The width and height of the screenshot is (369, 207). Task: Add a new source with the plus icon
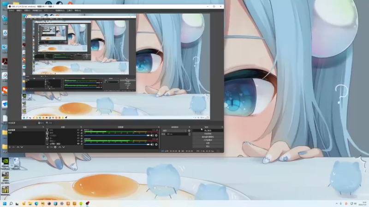(x=48, y=147)
